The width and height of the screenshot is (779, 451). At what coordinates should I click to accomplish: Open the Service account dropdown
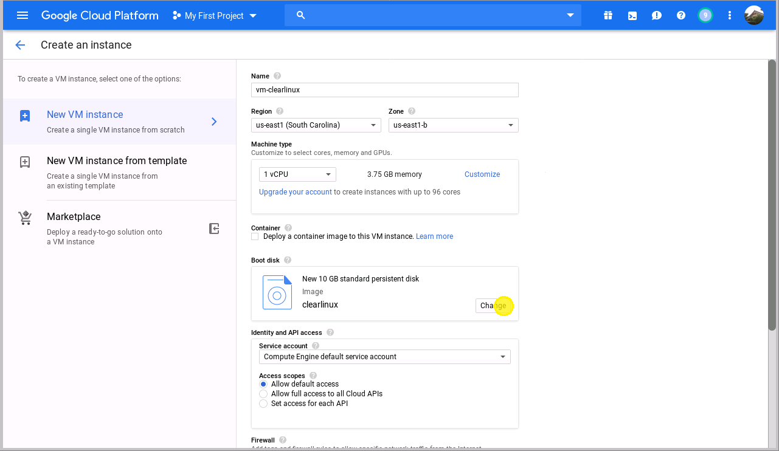(385, 357)
